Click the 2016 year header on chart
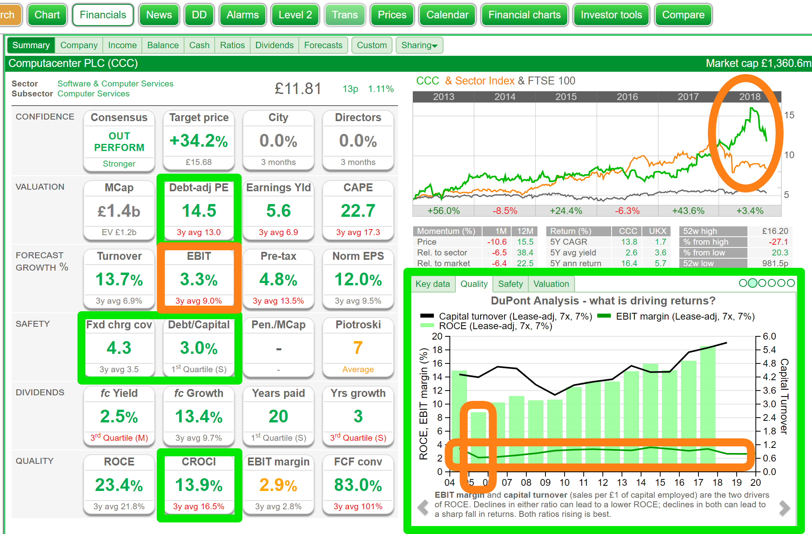 point(628,97)
